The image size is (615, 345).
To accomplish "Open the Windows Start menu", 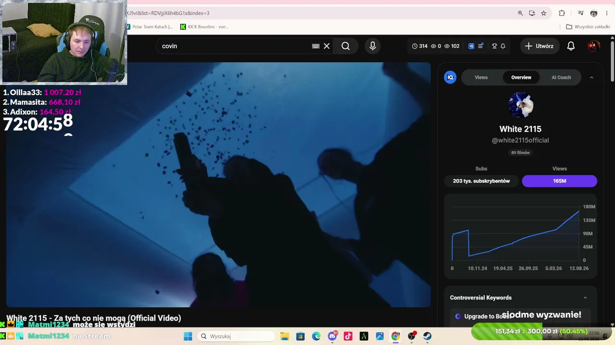I will pyautogui.click(x=188, y=336).
